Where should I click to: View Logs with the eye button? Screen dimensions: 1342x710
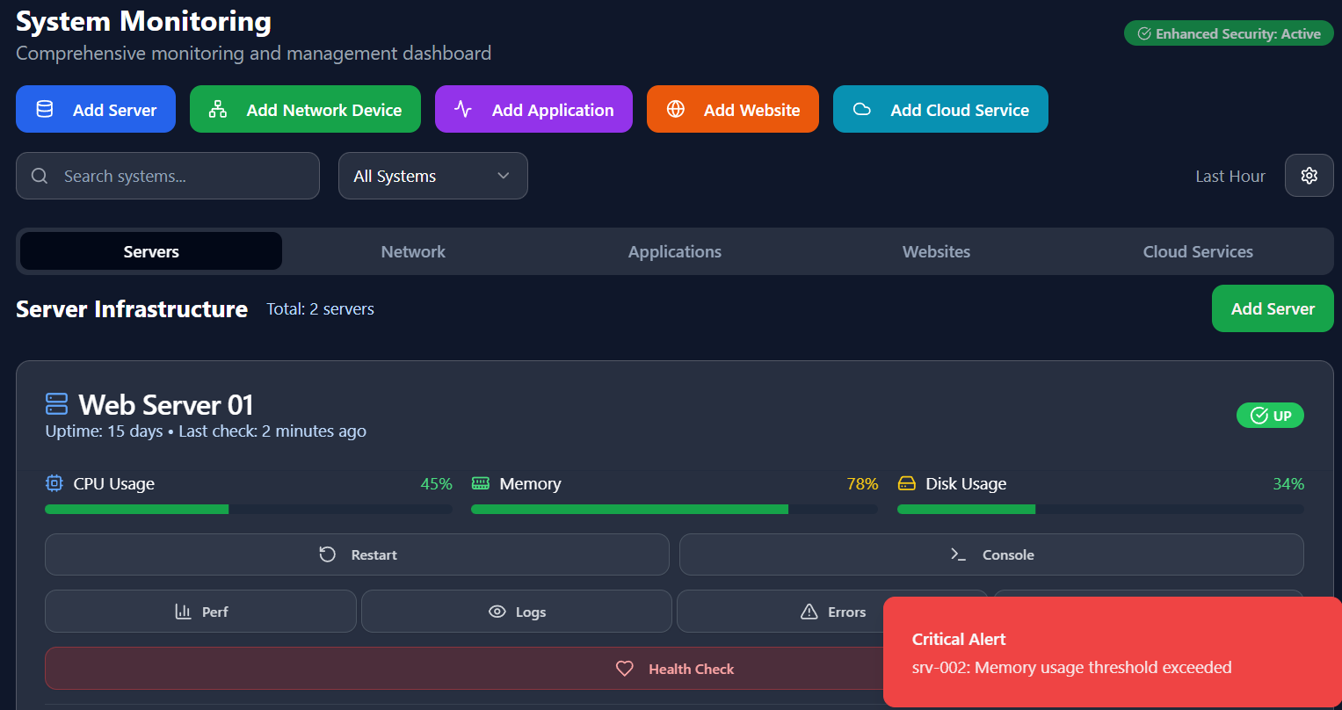tap(517, 612)
